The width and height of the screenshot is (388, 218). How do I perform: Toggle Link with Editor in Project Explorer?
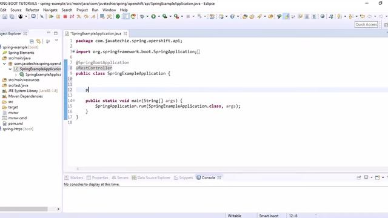[x=38, y=41]
